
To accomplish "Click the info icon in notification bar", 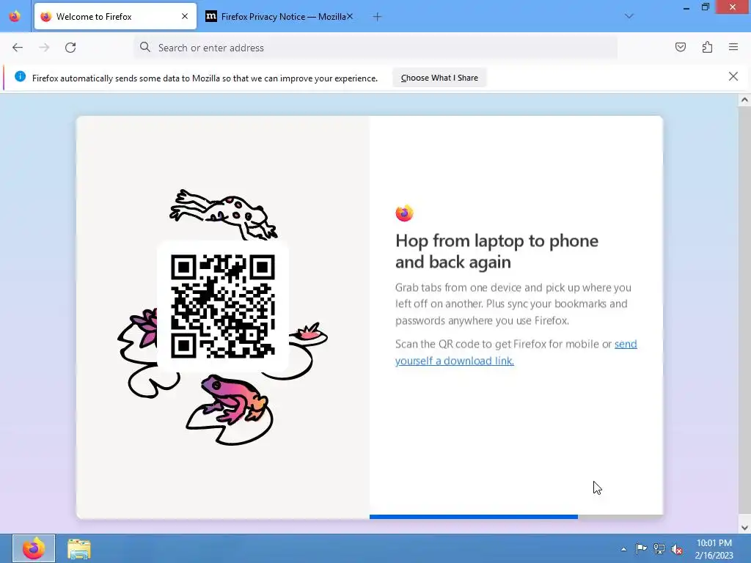I will pos(20,76).
